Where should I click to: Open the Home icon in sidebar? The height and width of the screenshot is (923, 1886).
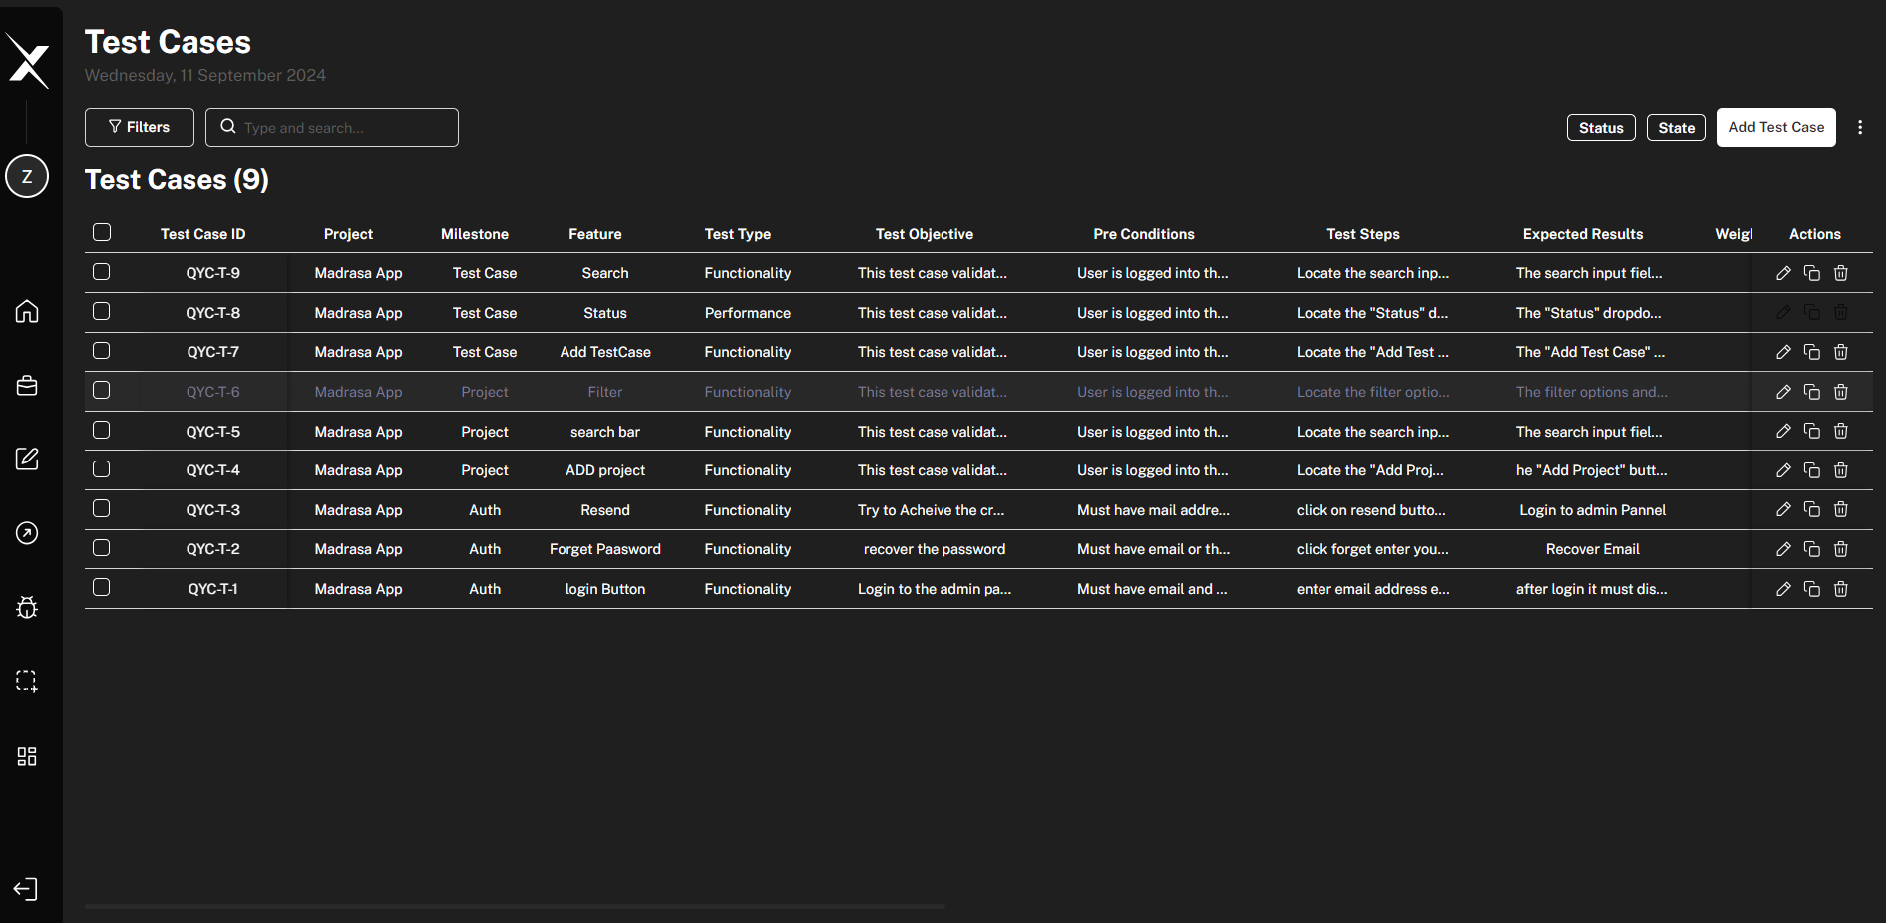[27, 311]
